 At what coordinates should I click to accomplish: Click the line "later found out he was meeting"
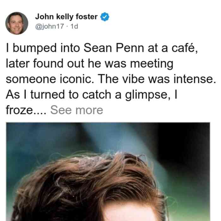coord(90,64)
